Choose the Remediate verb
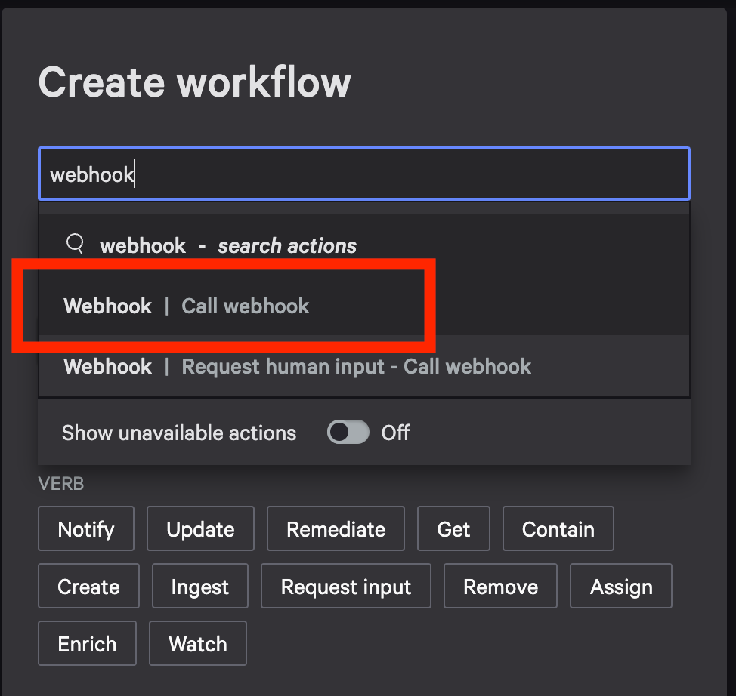736x696 pixels. click(x=336, y=528)
